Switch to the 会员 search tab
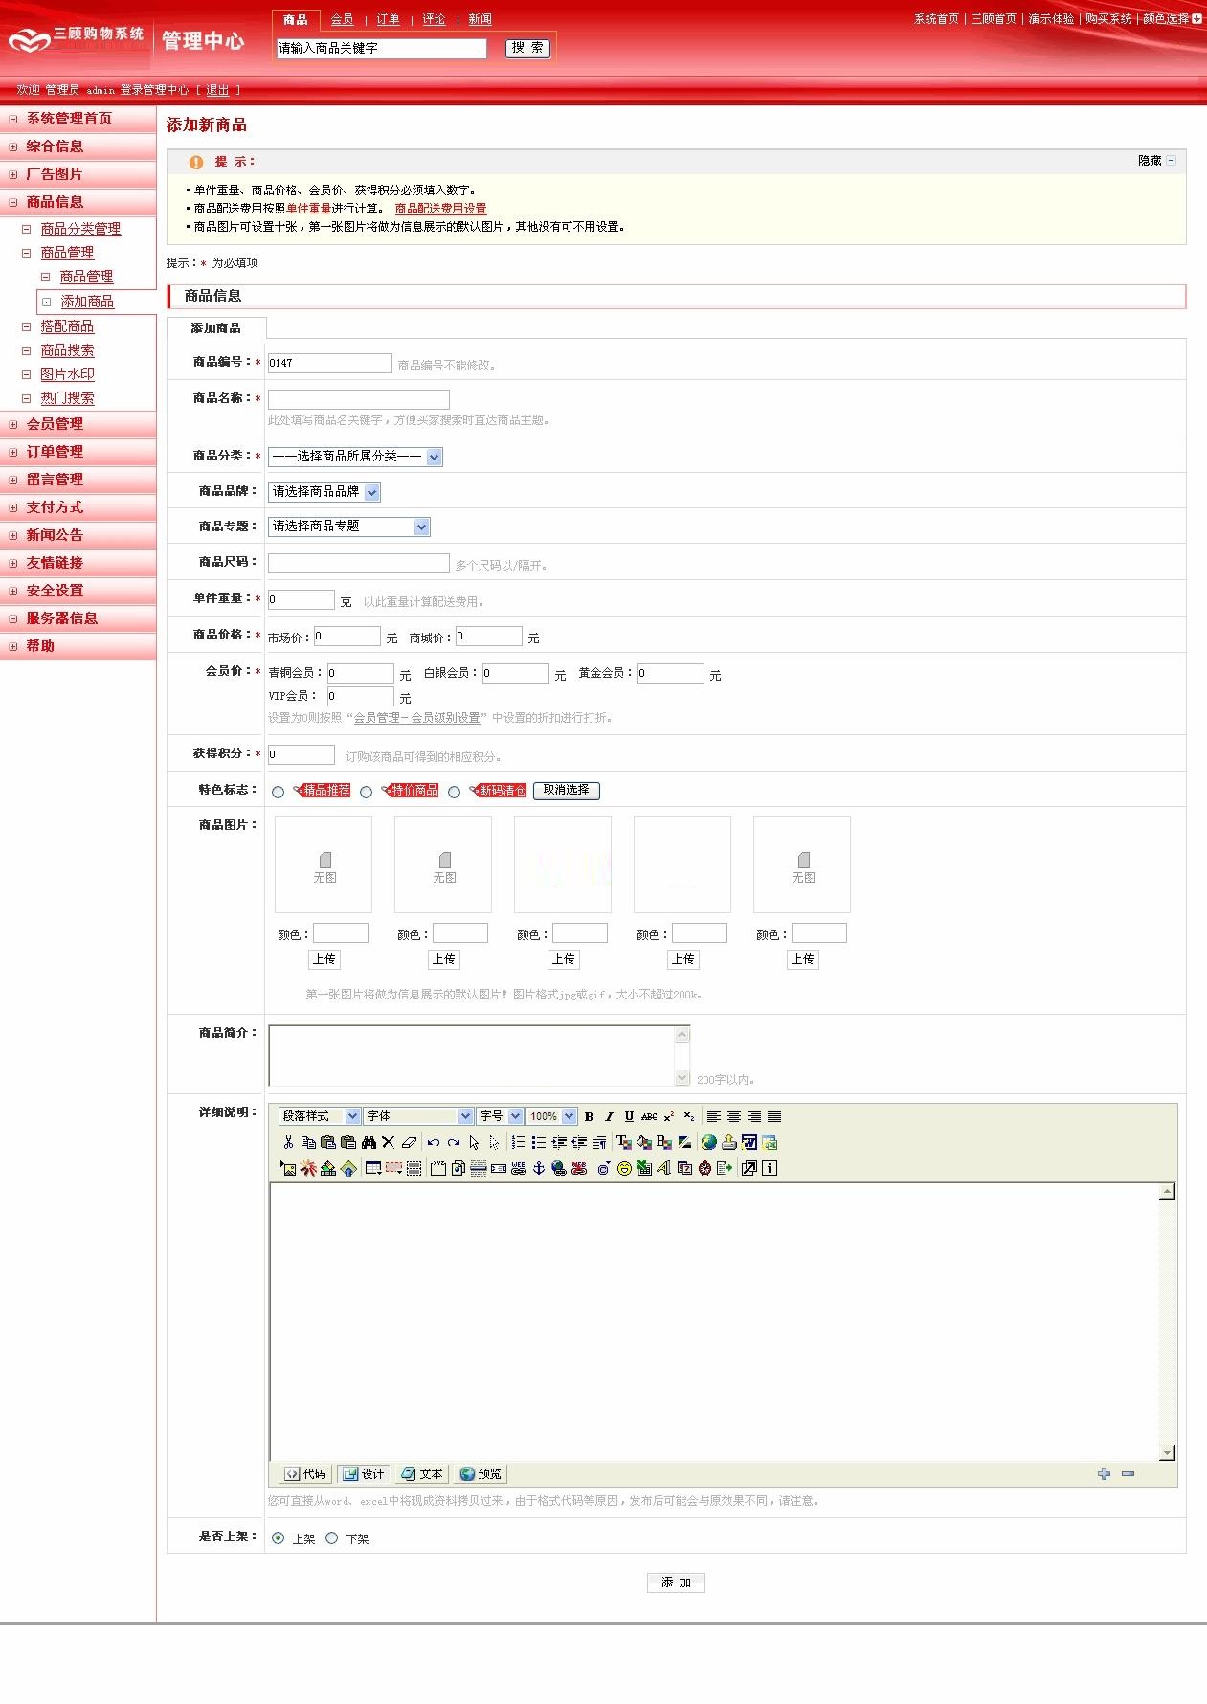This screenshot has height=1704, width=1207. pos(342,19)
